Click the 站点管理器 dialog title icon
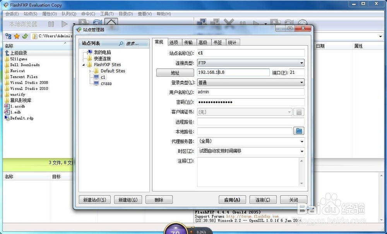This screenshot has height=234, width=387. pos(79,30)
